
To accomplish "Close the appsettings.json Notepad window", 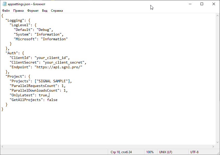I will click(x=214, y=4).
